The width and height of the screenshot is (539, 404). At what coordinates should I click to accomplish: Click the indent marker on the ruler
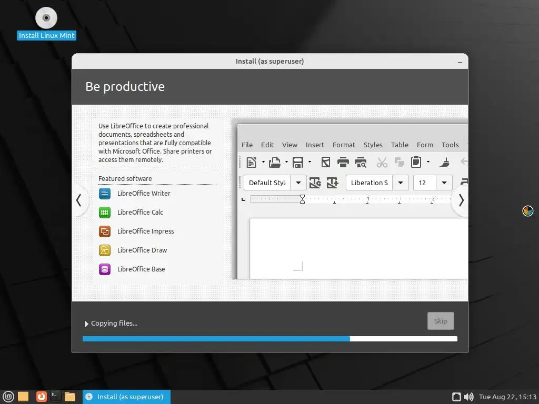click(302, 199)
